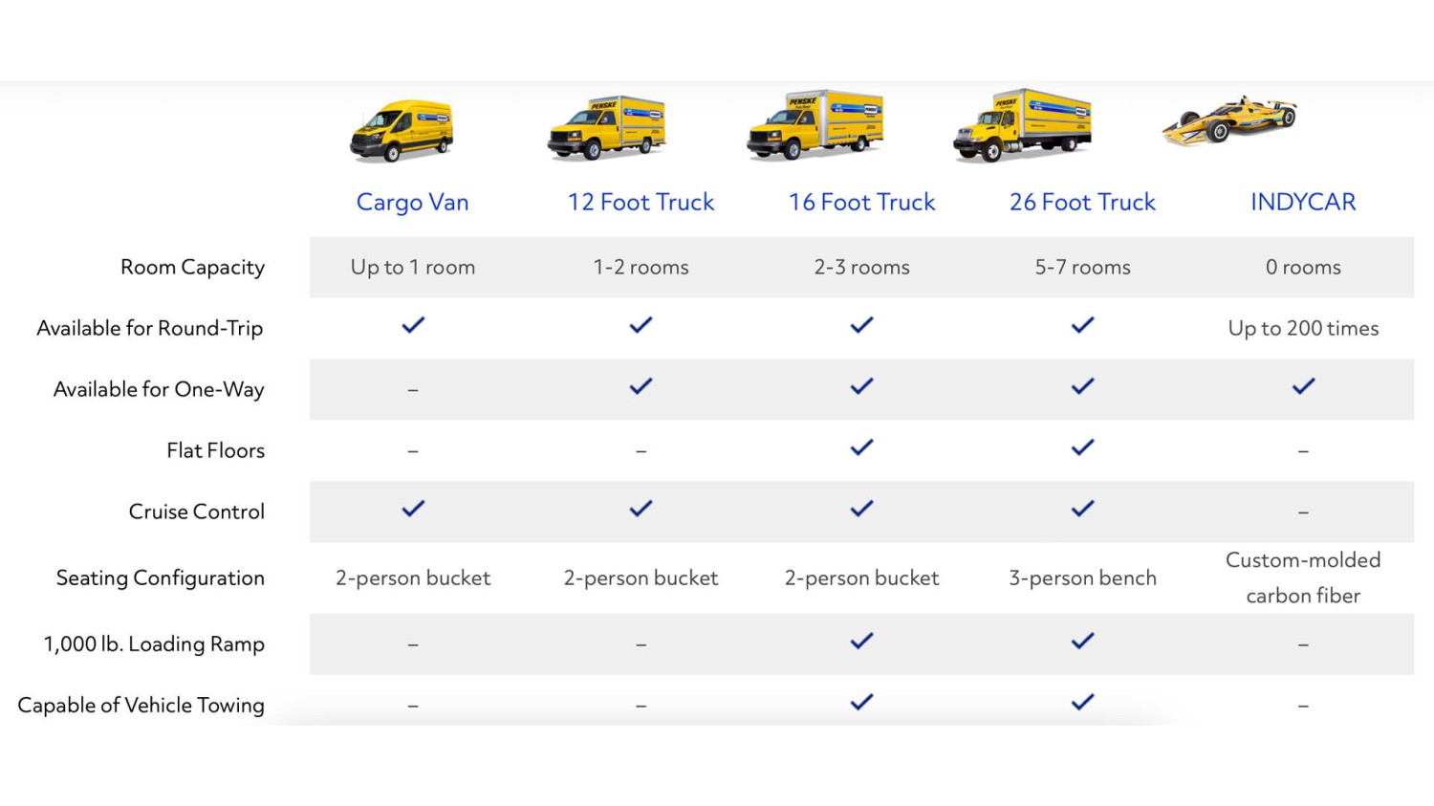Click INDYCAR 'Up to 200 times' text

point(1303,328)
